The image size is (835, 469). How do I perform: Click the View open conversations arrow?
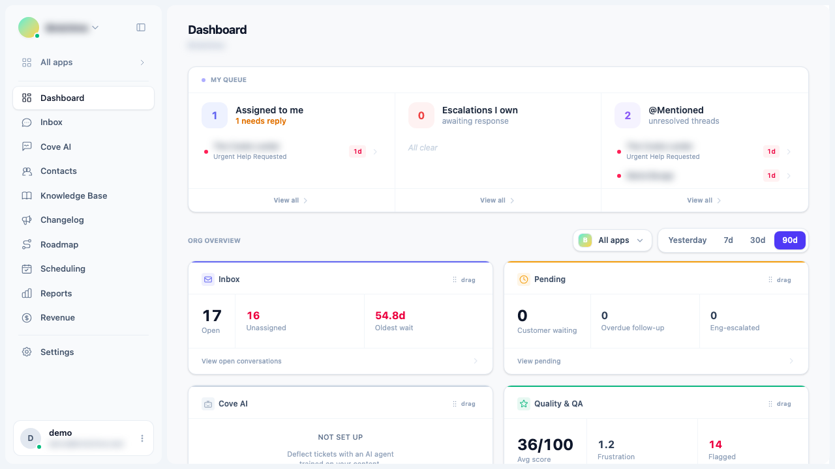tap(476, 362)
